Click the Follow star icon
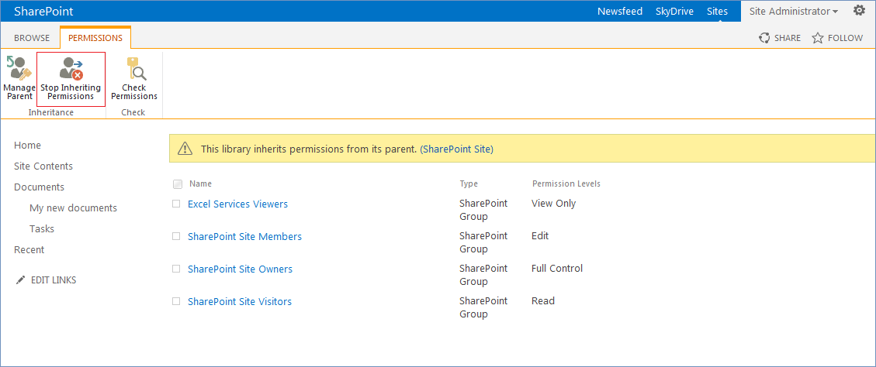Screen dimensions: 876x367 tap(817, 38)
